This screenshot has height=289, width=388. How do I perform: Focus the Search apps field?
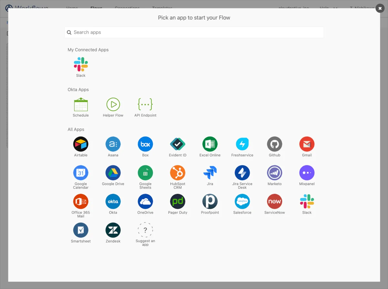tap(194, 32)
